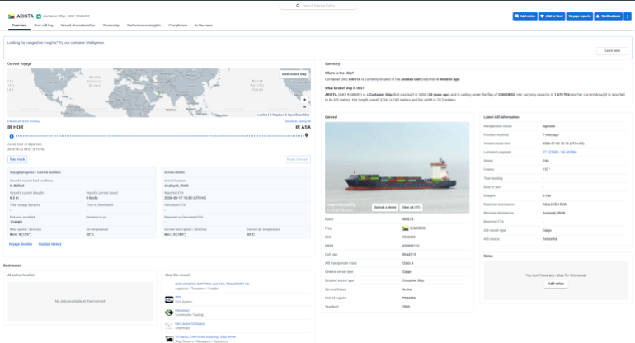Click the Comoros flag icon next to ARISTA

pyautogui.click(x=12, y=16)
